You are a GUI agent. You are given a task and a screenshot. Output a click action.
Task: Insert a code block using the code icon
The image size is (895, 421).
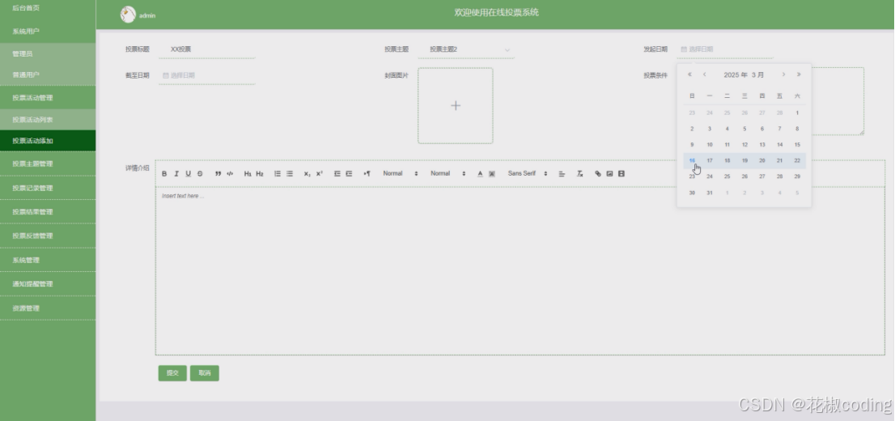[230, 173]
